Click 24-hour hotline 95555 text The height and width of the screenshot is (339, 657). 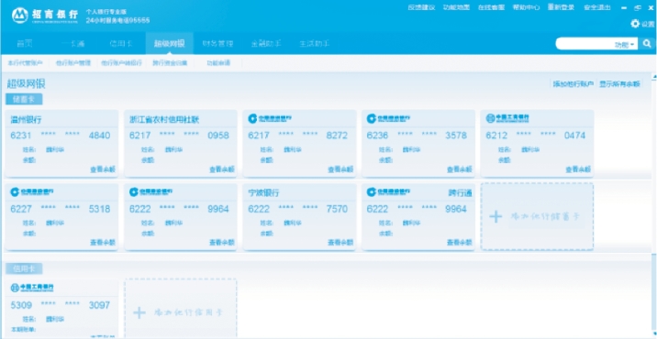pyautogui.click(x=117, y=20)
